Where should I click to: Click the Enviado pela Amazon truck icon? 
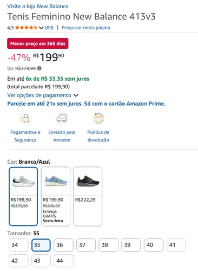pyautogui.click(x=62, y=118)
